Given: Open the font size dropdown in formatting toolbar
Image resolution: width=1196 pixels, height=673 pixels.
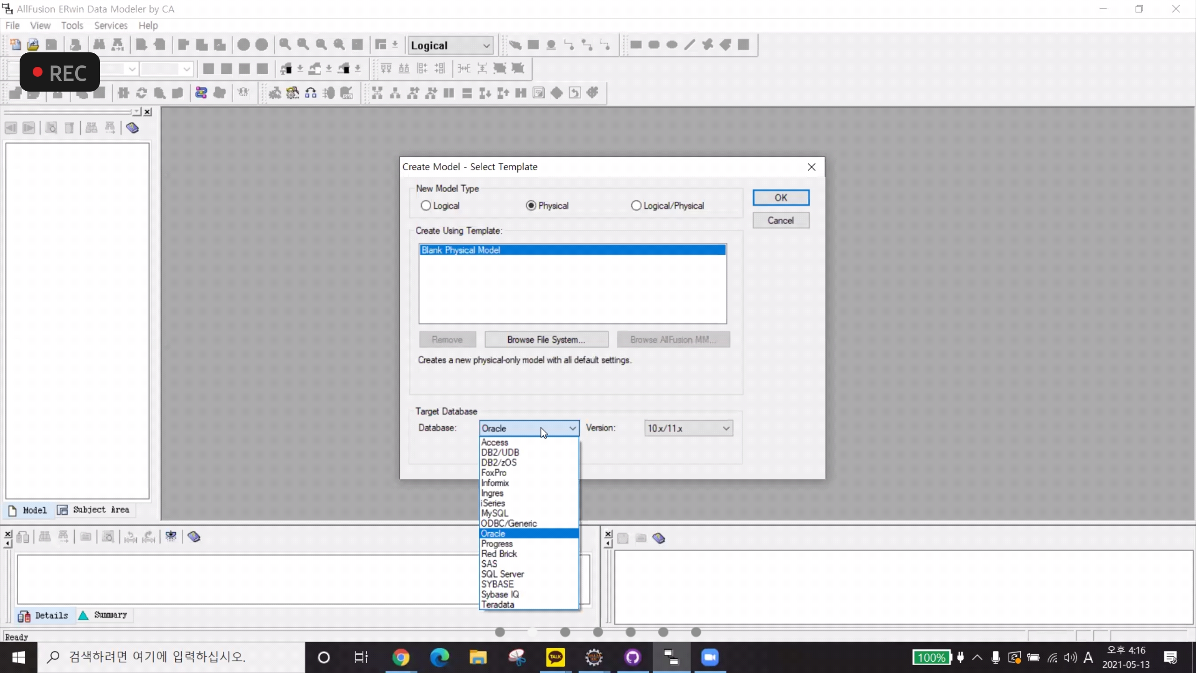Looking at the screenshot, I should point(186,69).
